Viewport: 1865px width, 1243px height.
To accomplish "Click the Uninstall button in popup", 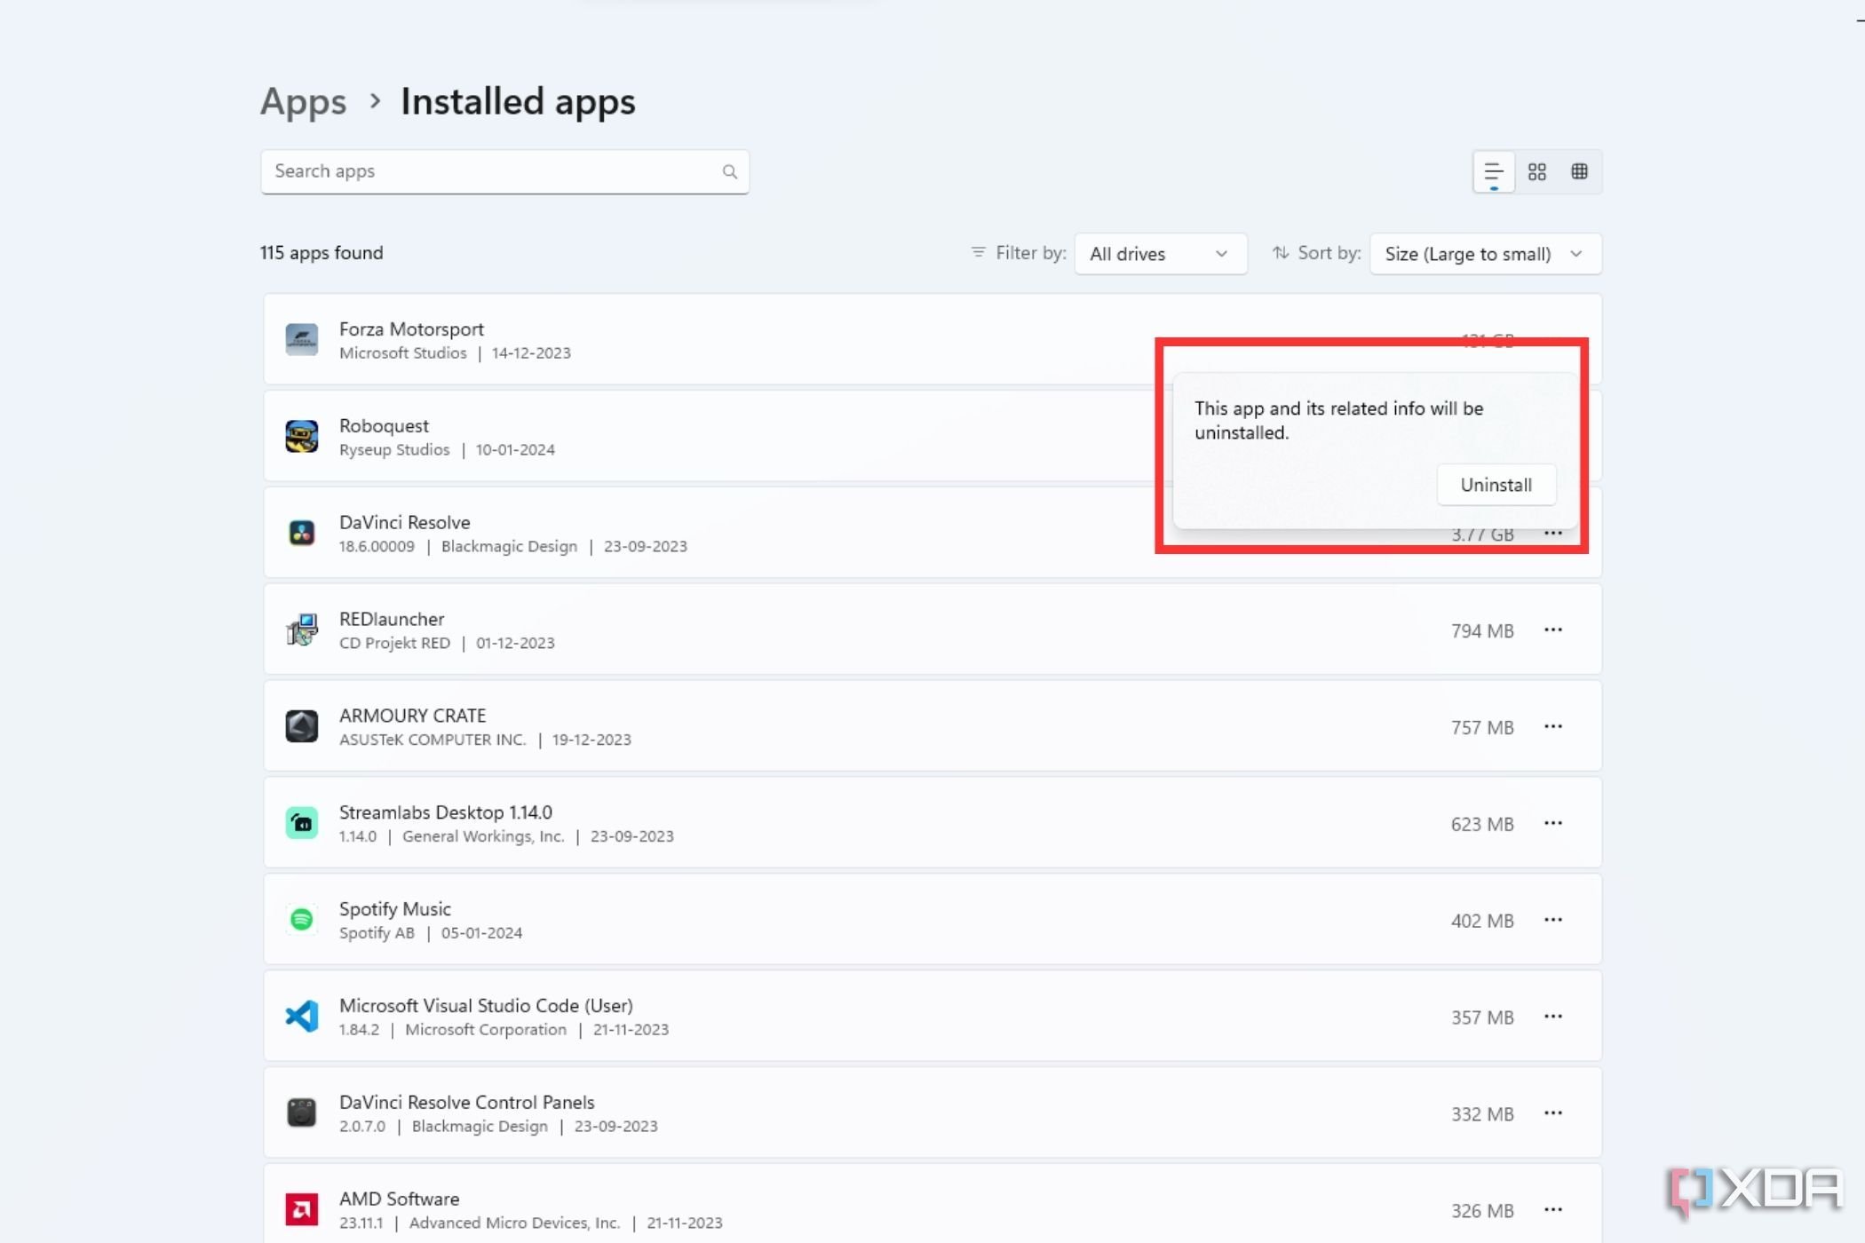I will click(1496, 484).
